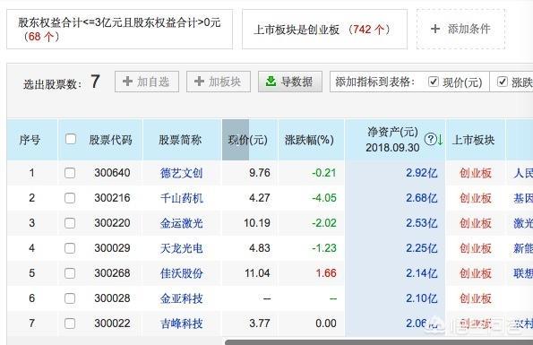This screenshot has width=533, height=345.
Task: Click the net asset value 2.92亿
Action: 422,173
